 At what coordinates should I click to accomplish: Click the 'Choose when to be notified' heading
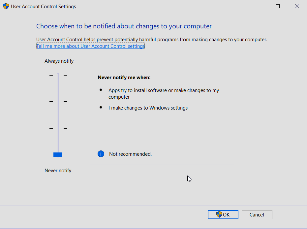pos(124,26)
